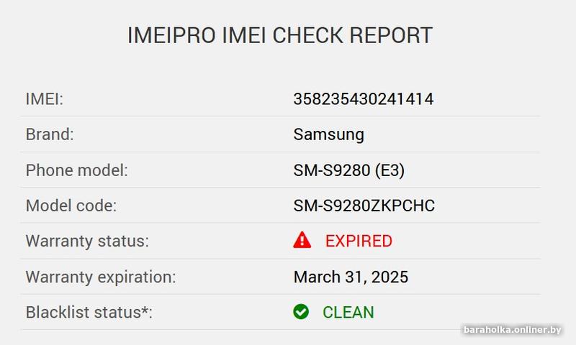Image resolution: width=576 pixels, height=345 pixels.
Task: Click the IMEI: row label
Action: click(45, 99)
